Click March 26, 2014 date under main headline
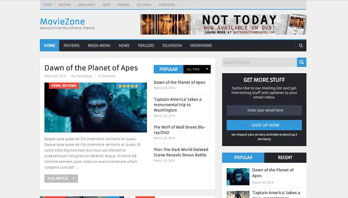This screenshot has width=348, height=198. (55, 76)
